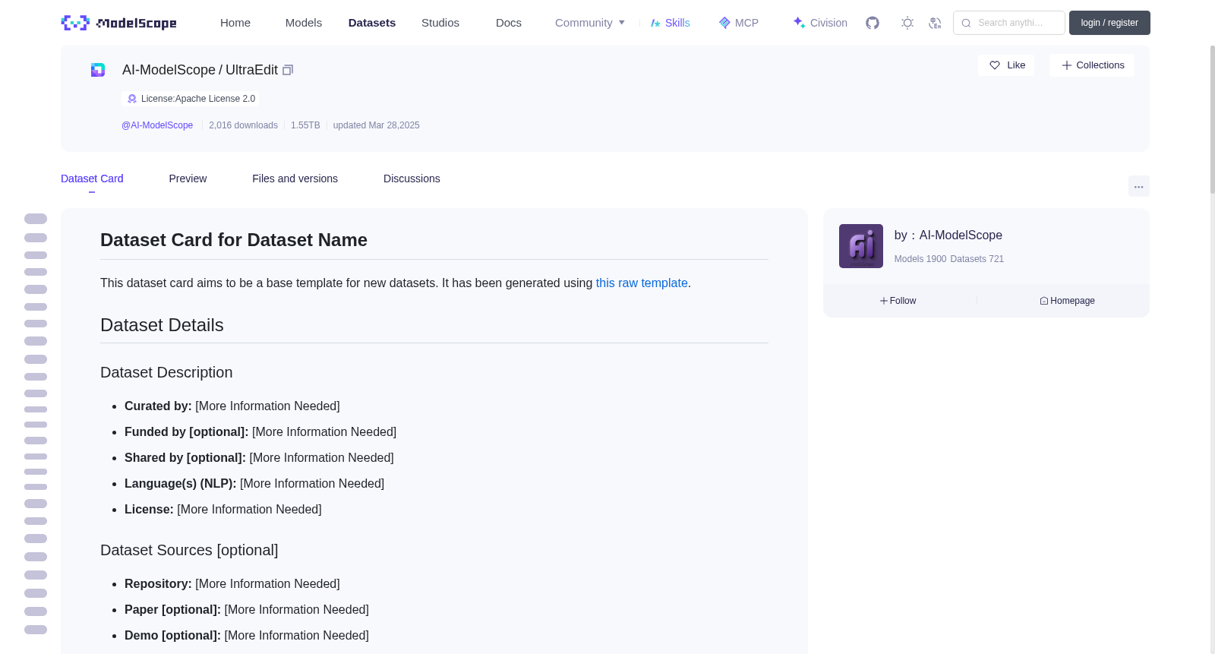
Task: Click the "2,016 downloads" text
Action: pos(243,125)
